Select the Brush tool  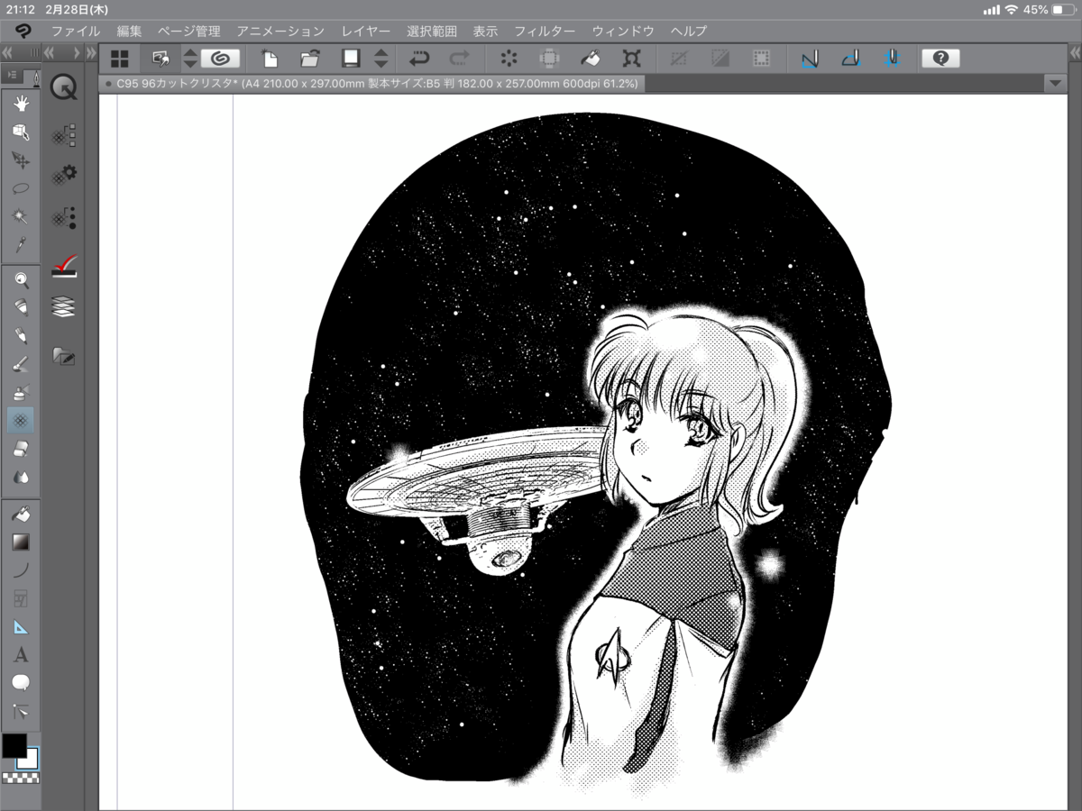coord(21,363)
